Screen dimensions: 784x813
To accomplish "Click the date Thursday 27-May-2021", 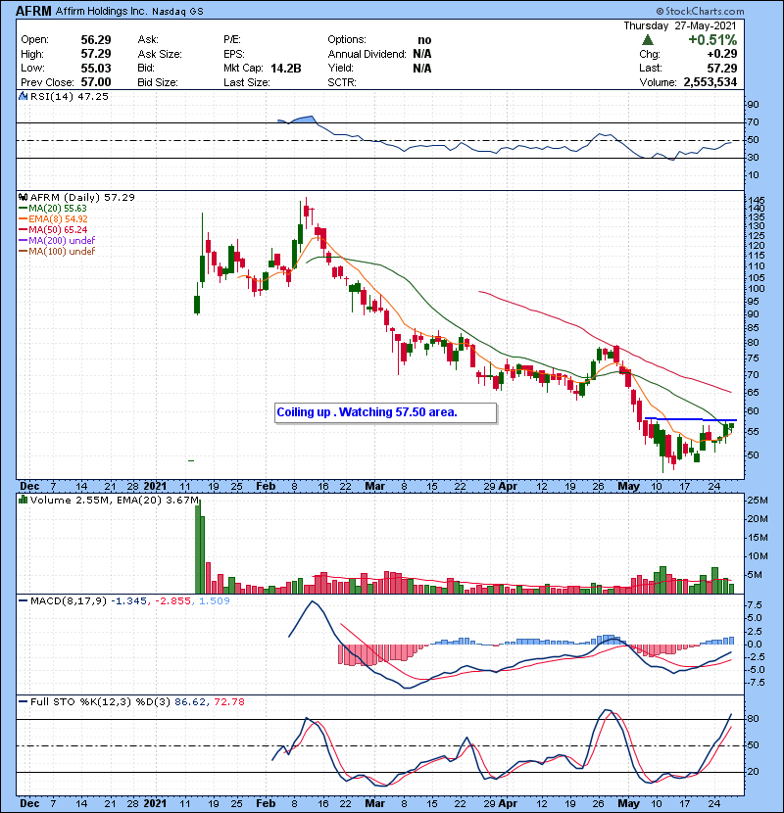I will pos(680,25).
